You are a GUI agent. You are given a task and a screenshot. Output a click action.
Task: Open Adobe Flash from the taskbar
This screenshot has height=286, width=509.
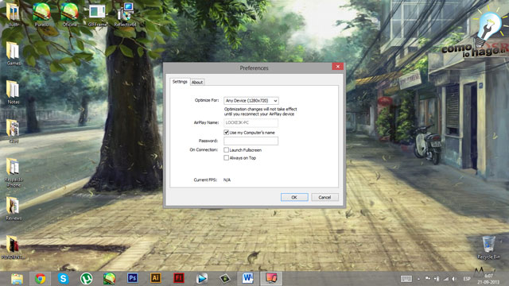click(178, 278)
